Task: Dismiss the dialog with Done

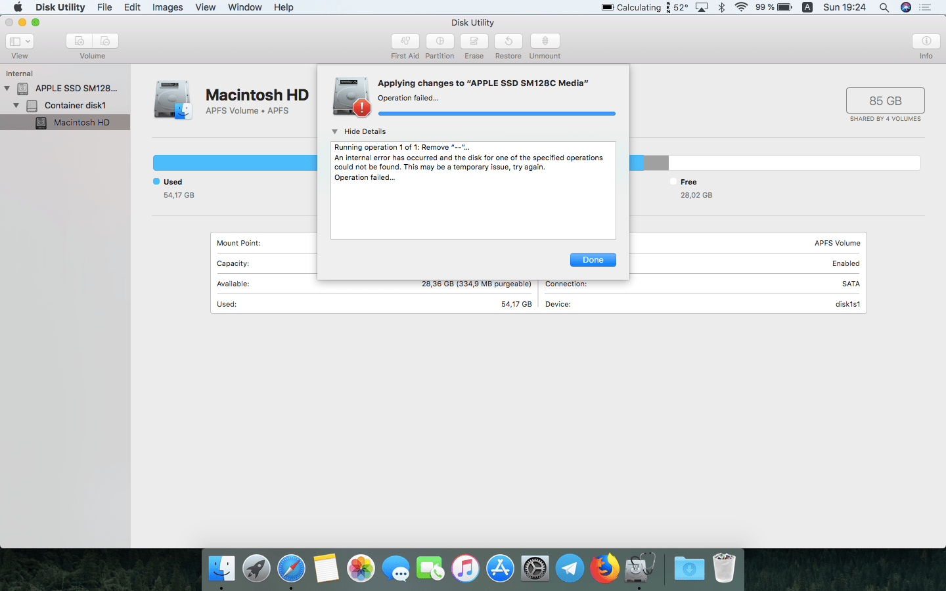Action: [x=593, y=259]
